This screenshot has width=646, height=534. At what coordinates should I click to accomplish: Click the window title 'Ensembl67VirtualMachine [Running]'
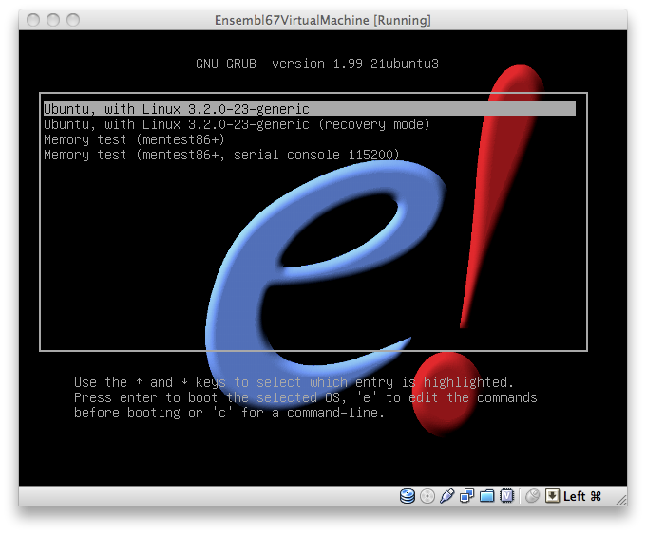point(323,20)
